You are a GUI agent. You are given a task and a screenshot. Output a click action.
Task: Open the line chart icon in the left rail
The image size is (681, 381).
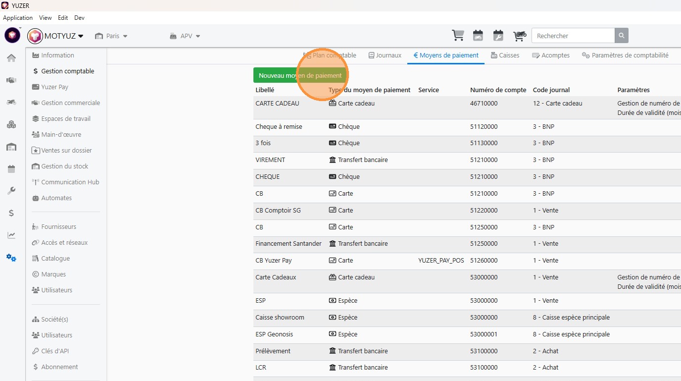pos(11,235)
